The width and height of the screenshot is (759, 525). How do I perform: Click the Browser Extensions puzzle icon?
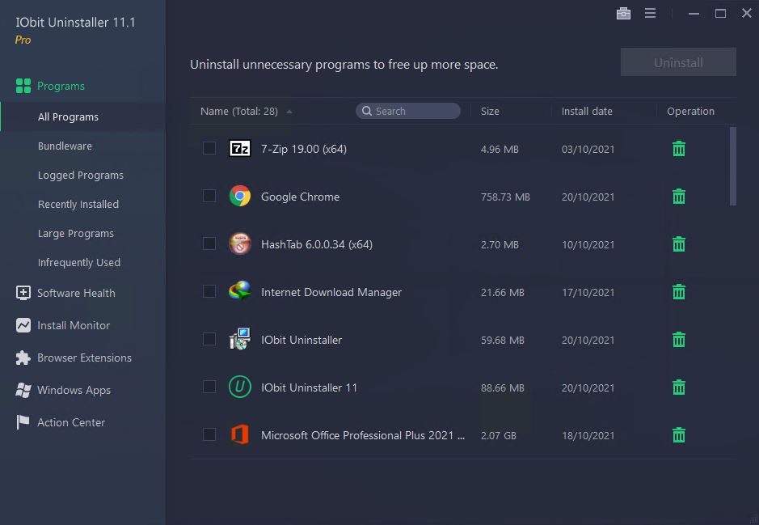[23, 358]
